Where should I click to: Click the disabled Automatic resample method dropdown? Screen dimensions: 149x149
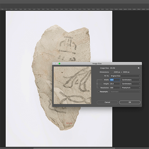(125, 91)
